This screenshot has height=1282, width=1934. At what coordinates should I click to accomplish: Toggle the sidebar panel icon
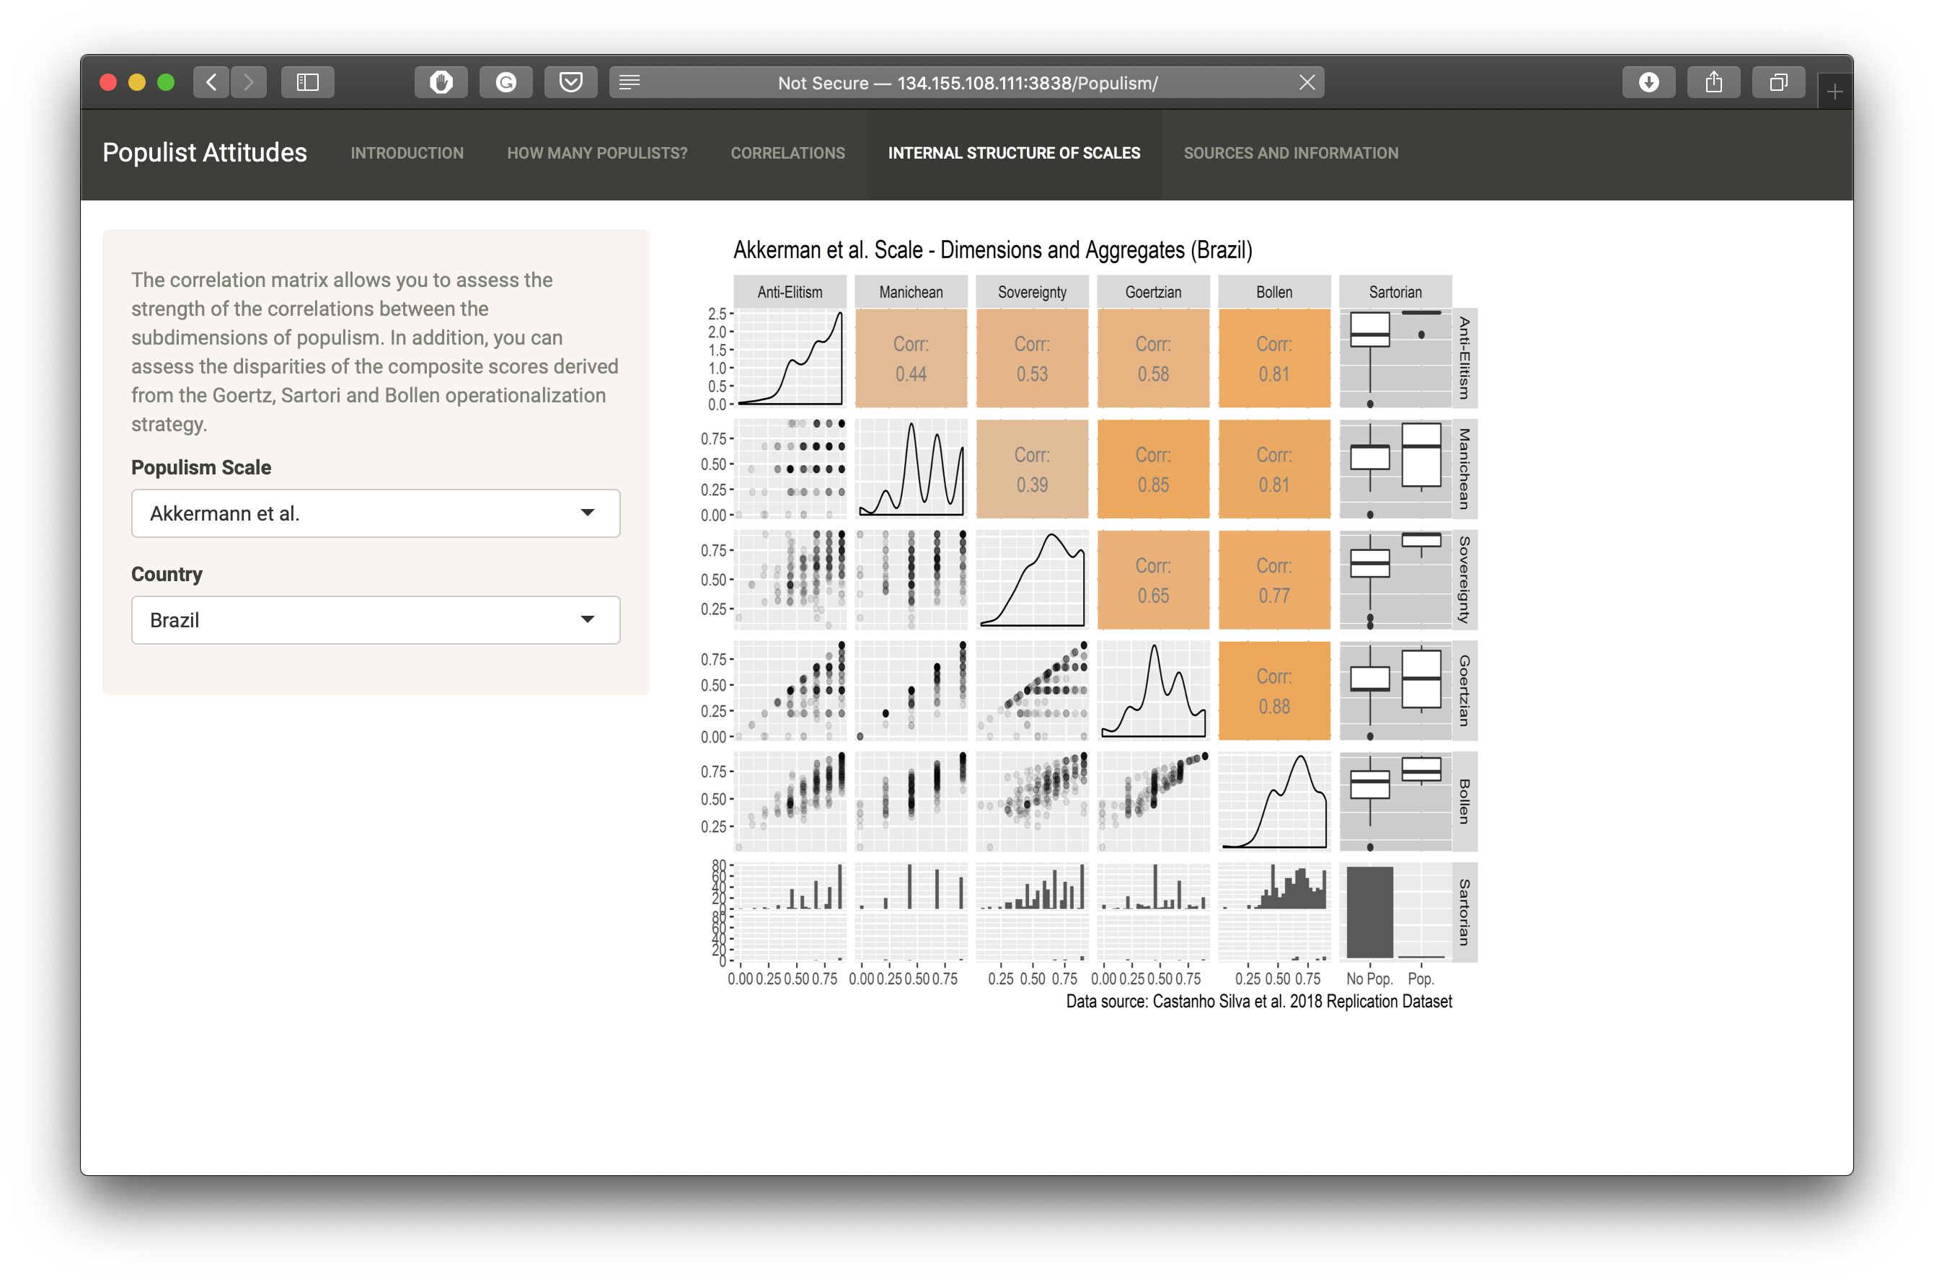307,83
